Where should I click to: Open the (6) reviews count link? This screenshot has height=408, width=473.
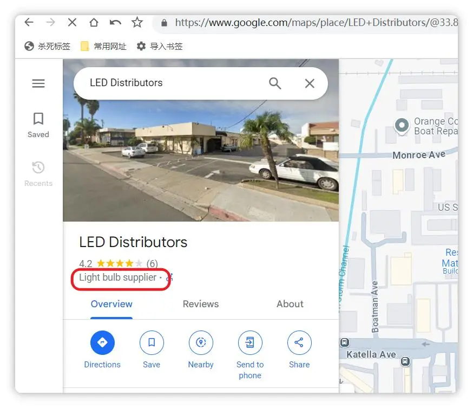pyautogui.click(x=152, y=264)
